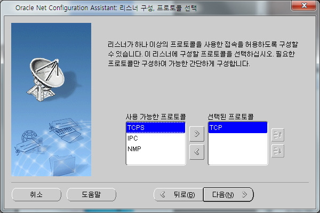320x213 pixels.
Task: Click the left chevron on the 뒤로(B) button
Action: [163, 194]
